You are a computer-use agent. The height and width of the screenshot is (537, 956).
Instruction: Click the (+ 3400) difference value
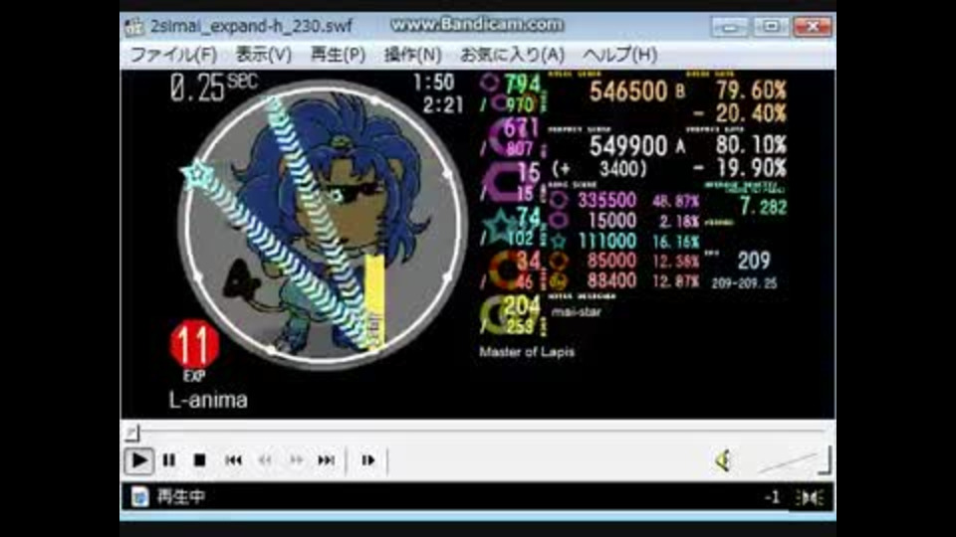point(598,168)
